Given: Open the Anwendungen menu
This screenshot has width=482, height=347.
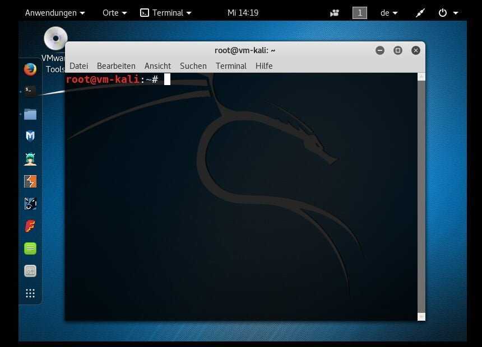Looking at the screenshot, I should [x=55, y=13].
